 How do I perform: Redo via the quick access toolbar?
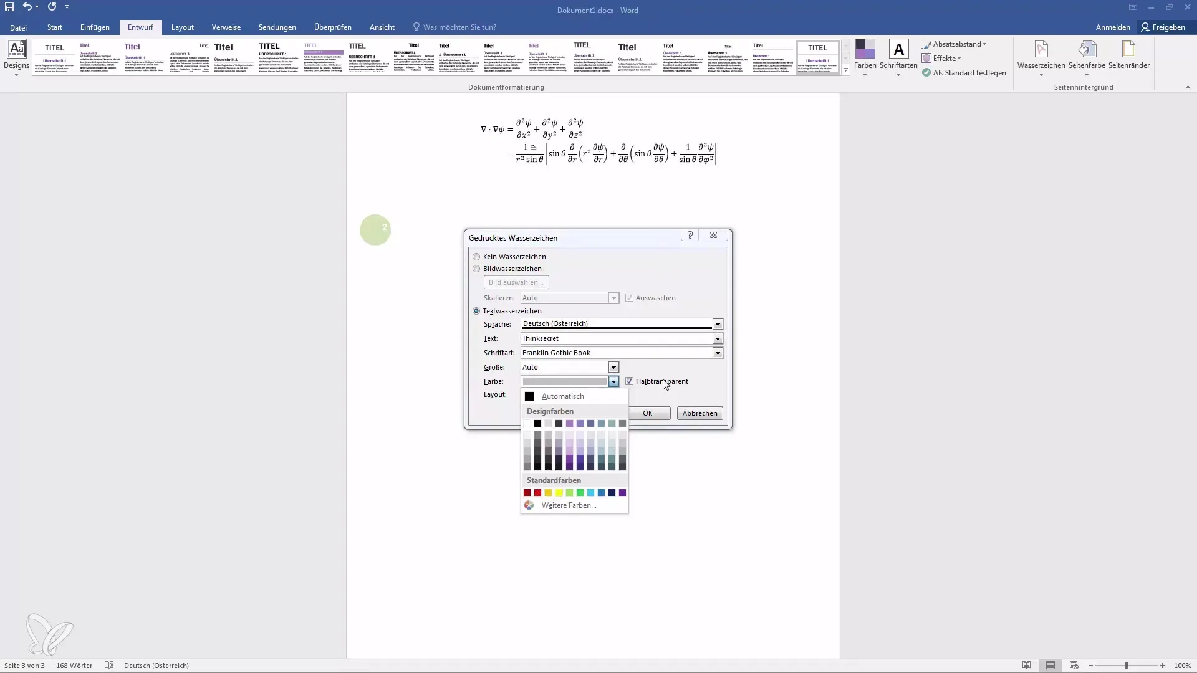(x=52, y=7)
